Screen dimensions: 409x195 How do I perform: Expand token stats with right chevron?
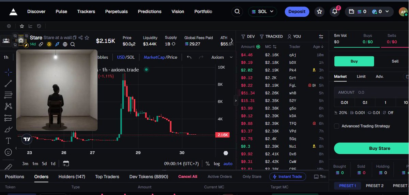click(x=232, y=41)
